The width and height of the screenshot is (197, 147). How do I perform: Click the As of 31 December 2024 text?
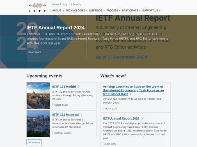pos(121,57)
